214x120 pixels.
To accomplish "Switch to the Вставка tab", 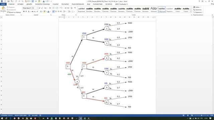I will pyautogui.click(x=20, y=4).
